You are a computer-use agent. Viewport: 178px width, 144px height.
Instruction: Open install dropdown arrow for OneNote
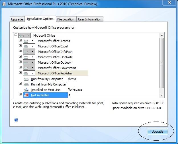[x=32, y=57]
